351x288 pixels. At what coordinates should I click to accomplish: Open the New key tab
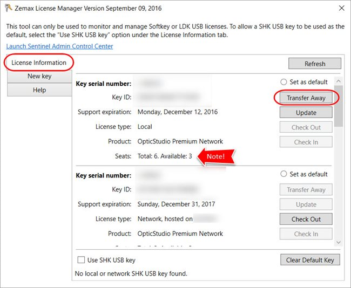(39, 76)
